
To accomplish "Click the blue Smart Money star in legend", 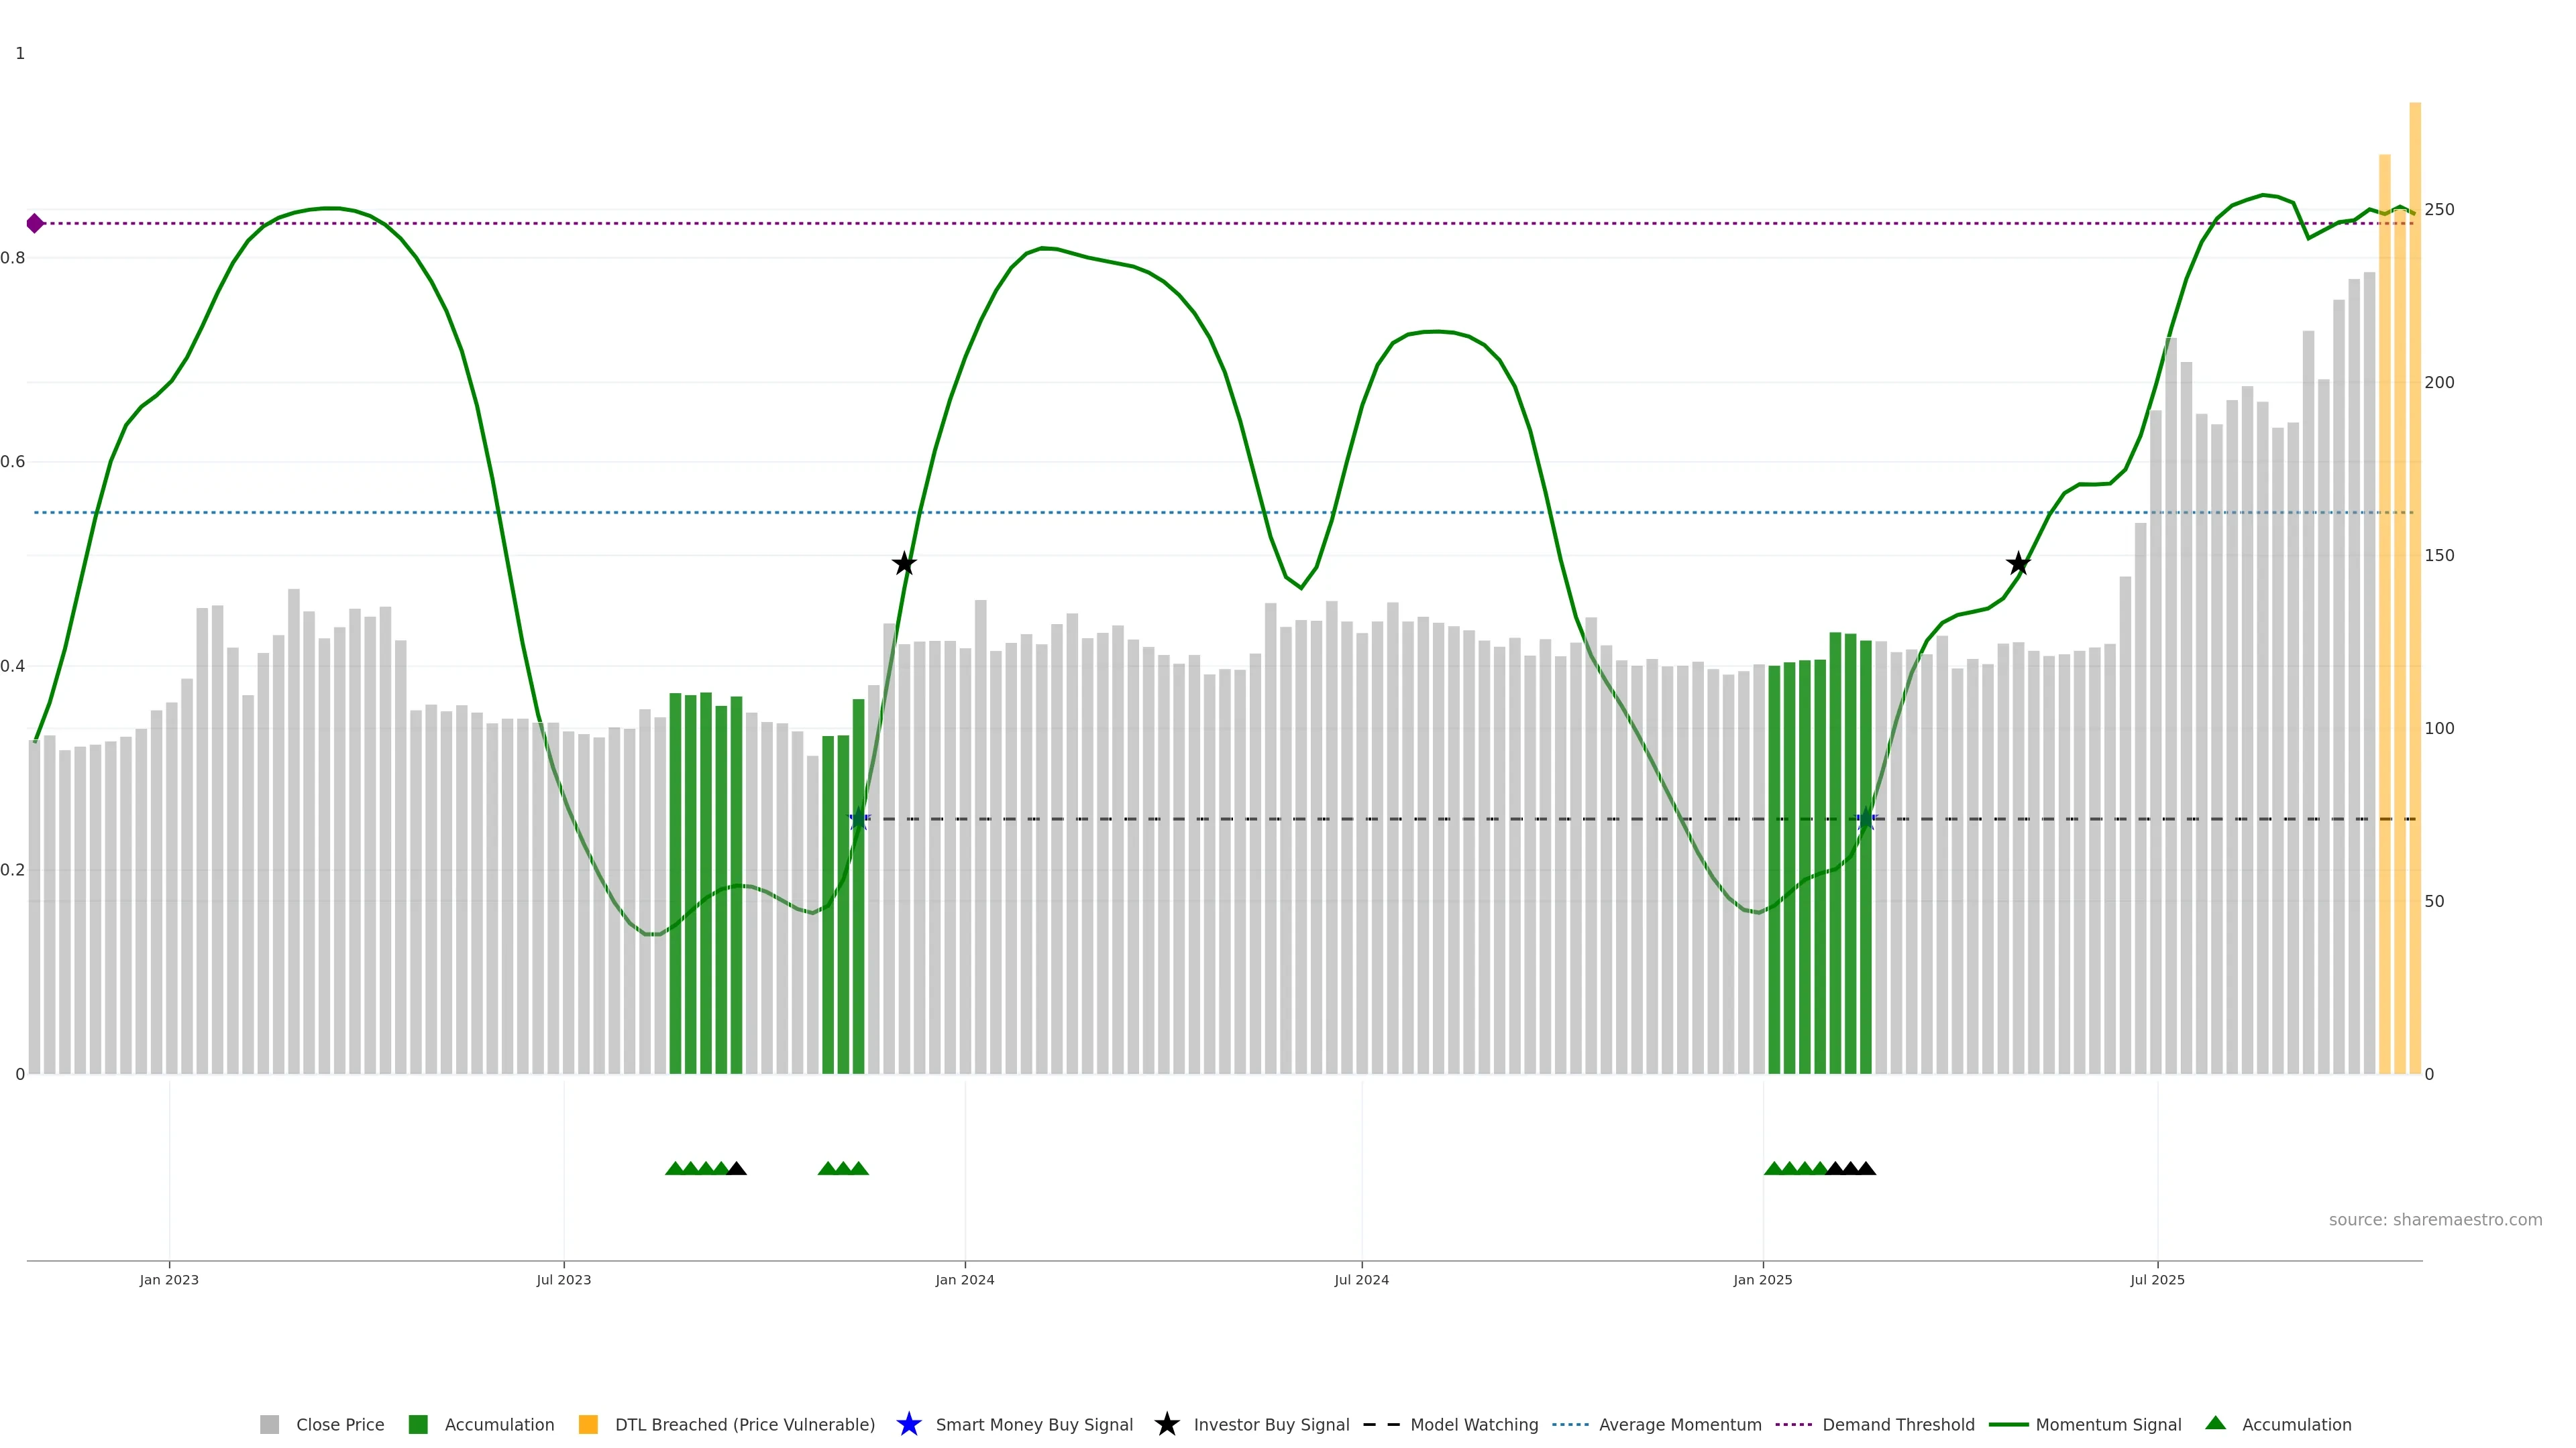I will click(x=908, y=1424).
